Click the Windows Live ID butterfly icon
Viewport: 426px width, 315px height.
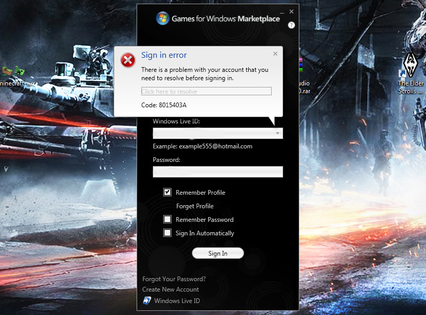point(147,300)
